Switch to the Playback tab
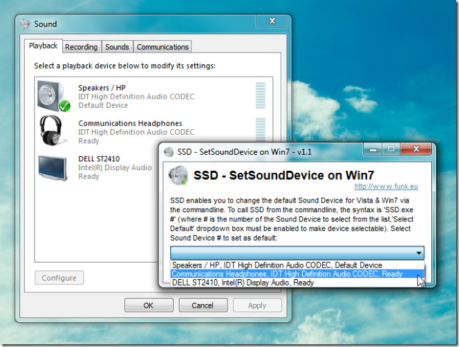Screen dimensions: 459x347 pyautogui.click(x=43, y=46)
